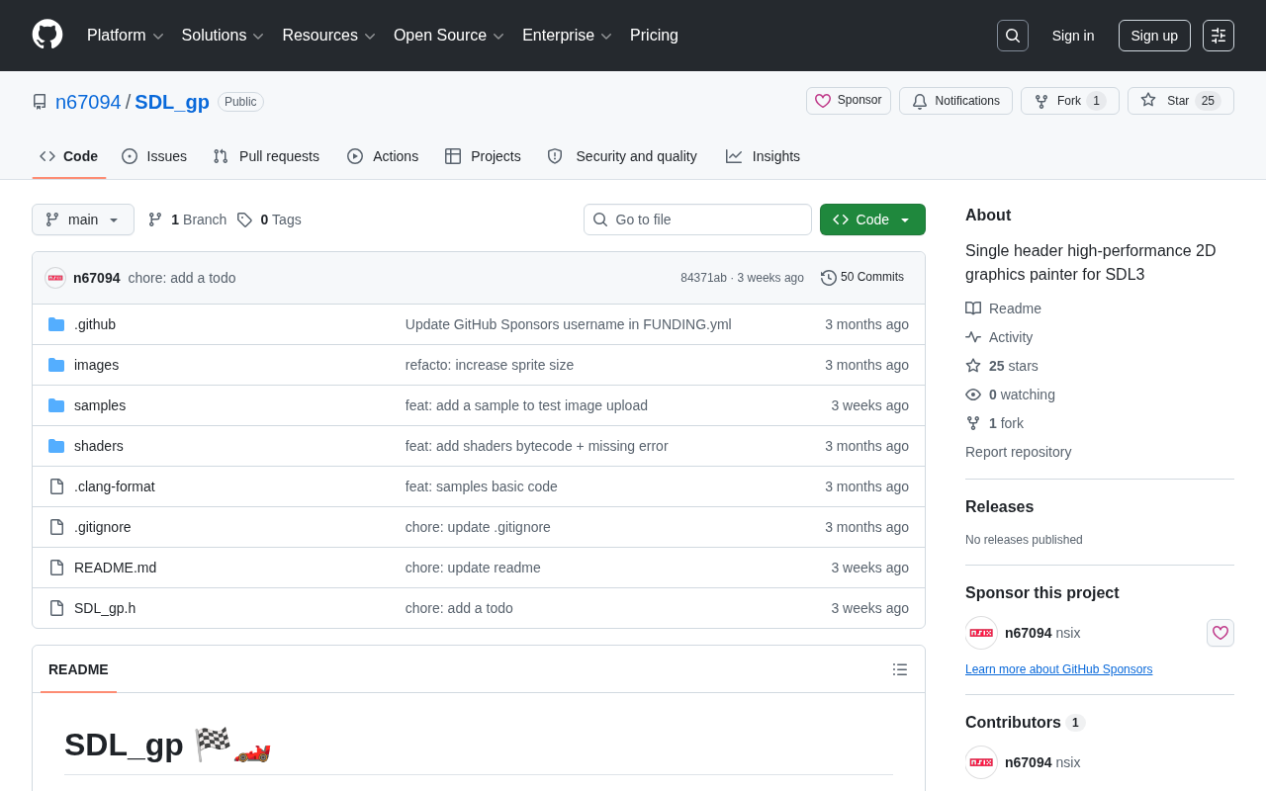The height and width of the screenshot is (791, 1266).
Task: Open the main branch selector dropdown
Action: click(83, 220)
